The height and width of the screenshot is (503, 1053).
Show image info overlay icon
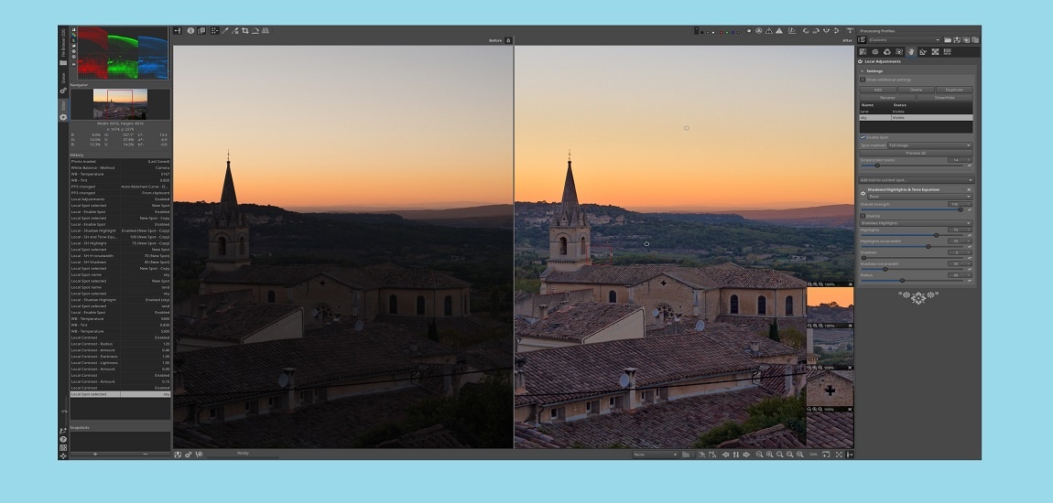190,31
